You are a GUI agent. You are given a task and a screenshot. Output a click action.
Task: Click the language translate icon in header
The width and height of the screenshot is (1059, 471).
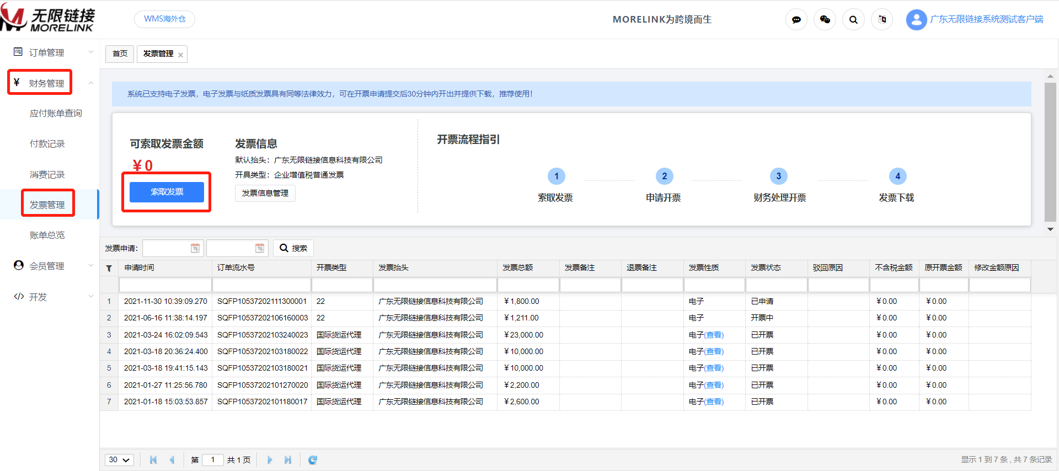pyautogui.click(x=882, y=20)
